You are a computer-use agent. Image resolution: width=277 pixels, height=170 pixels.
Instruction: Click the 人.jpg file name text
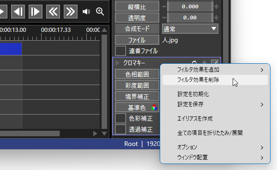170,40
